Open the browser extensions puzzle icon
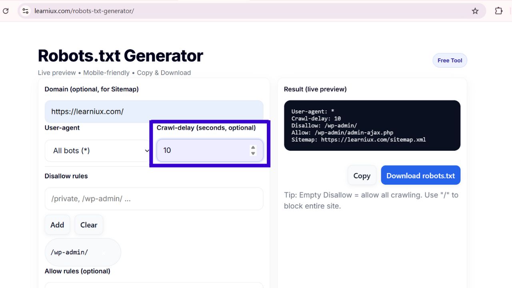The image size is (512, 288). [498, 11]
